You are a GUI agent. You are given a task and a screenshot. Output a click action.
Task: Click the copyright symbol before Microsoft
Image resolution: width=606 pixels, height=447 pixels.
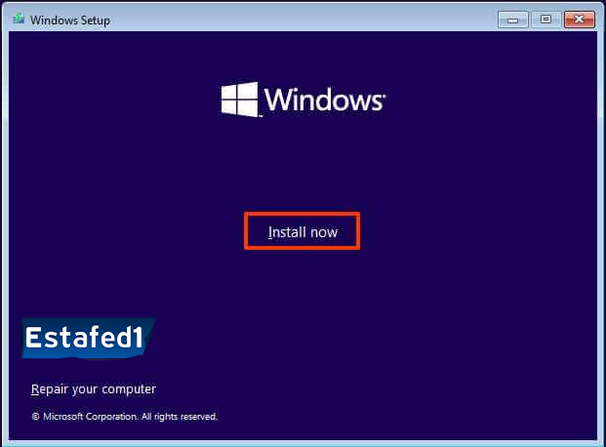tap(35, 417)
